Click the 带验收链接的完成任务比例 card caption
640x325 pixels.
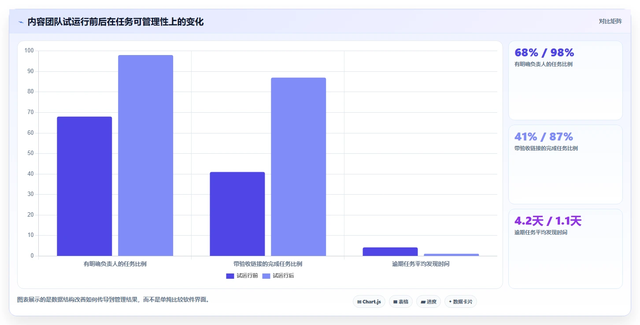pyautogui.click(x=546, y=148)
